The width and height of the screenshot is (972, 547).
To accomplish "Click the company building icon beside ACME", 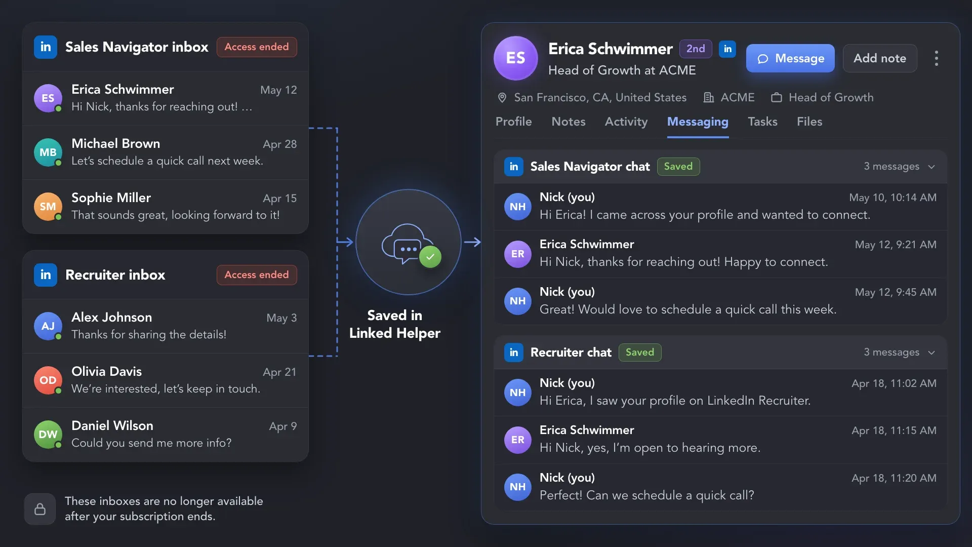I will [709, 98].
